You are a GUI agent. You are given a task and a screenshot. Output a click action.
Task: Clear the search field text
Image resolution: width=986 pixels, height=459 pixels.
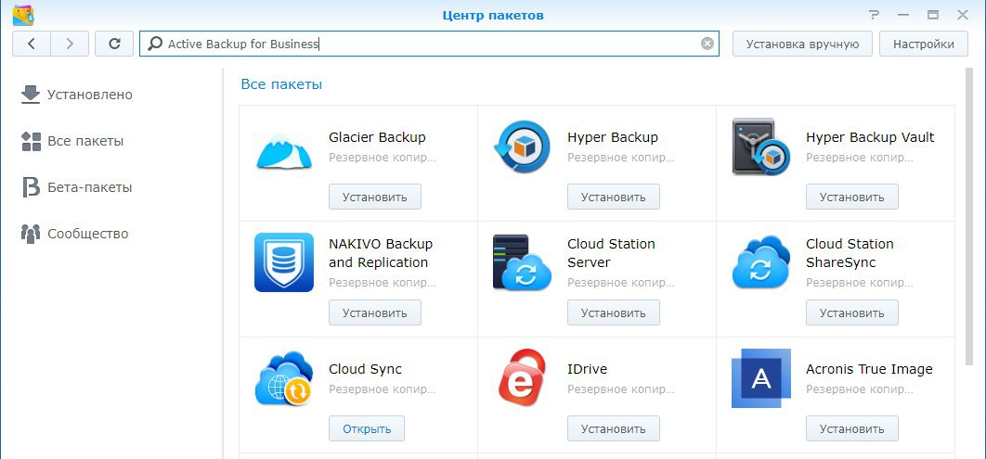click(707, 44)
